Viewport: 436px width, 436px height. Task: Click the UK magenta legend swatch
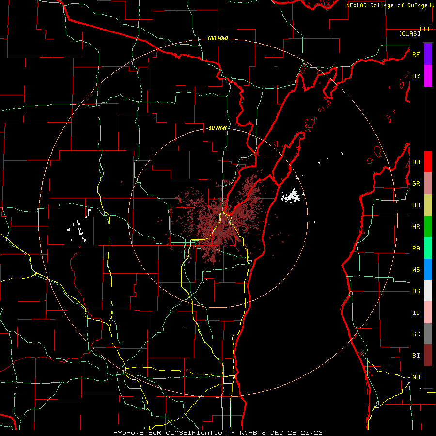tap(428, 76)
